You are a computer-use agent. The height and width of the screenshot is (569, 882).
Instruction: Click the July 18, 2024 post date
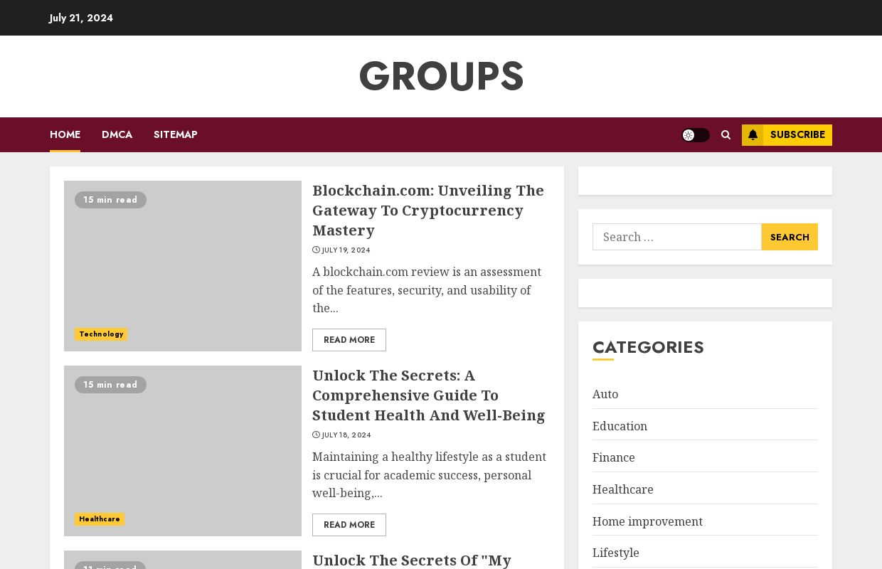click(346, 435)
